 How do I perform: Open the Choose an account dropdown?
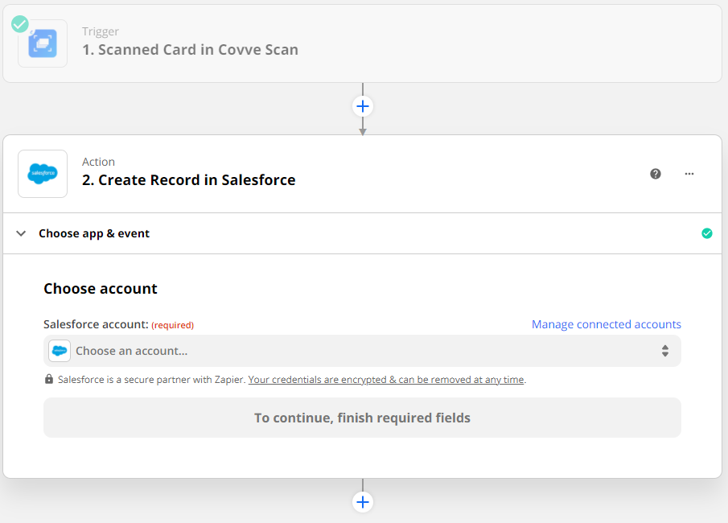[362, 351]
